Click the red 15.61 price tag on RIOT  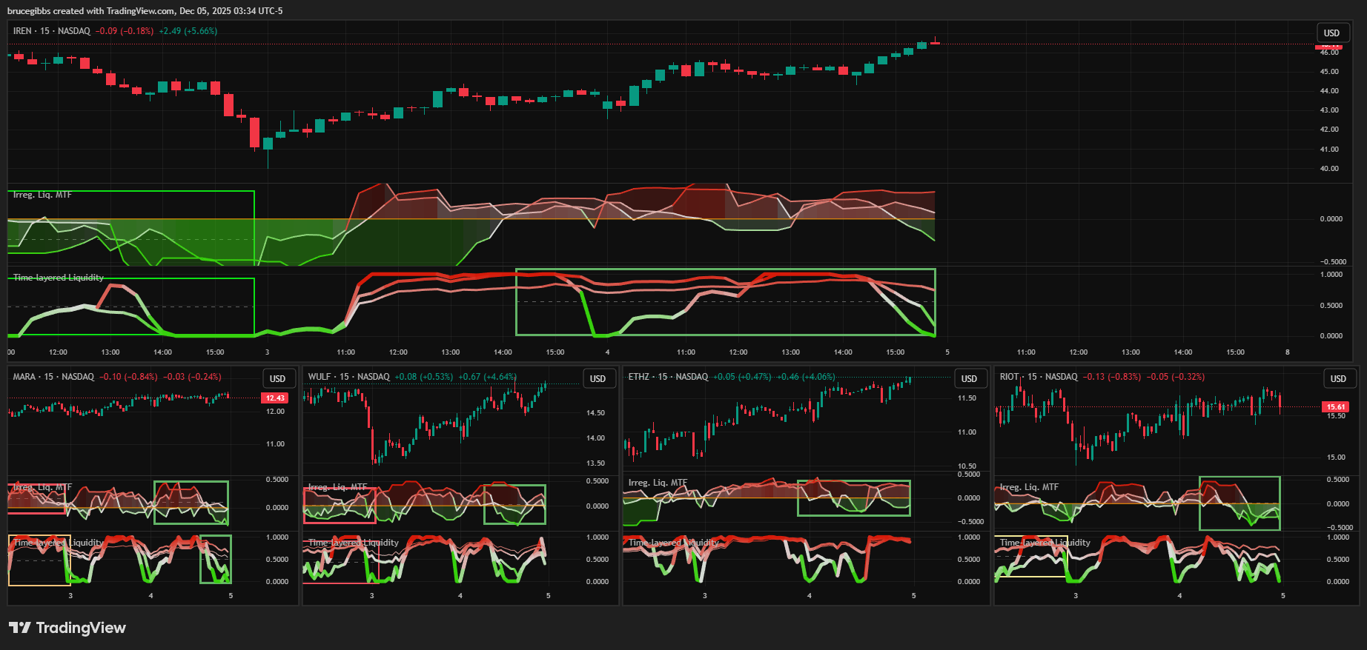click(x=1335, y=406)
